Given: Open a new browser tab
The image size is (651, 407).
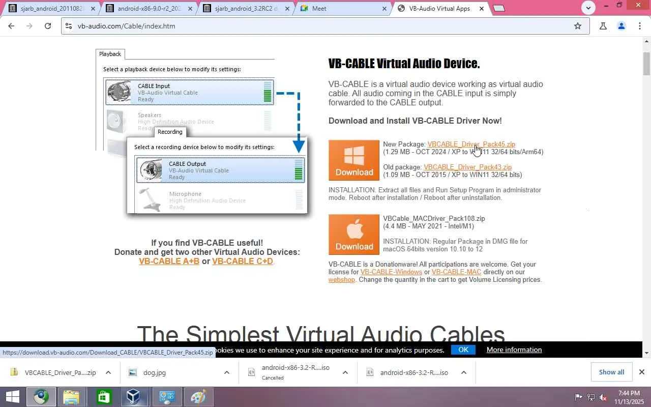Looking at the screenshot, I should pos(499,8).
